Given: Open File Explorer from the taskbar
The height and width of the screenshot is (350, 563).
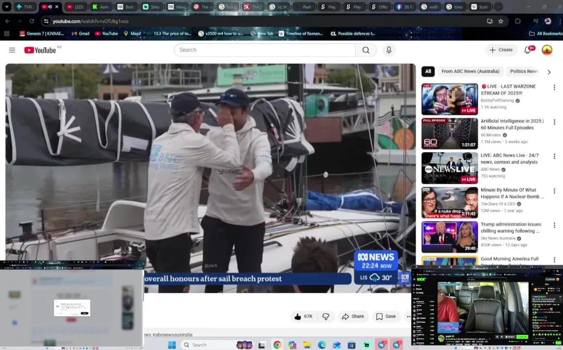Looking at the screenshot, I should pyautogui.click(x=307, y=345).
